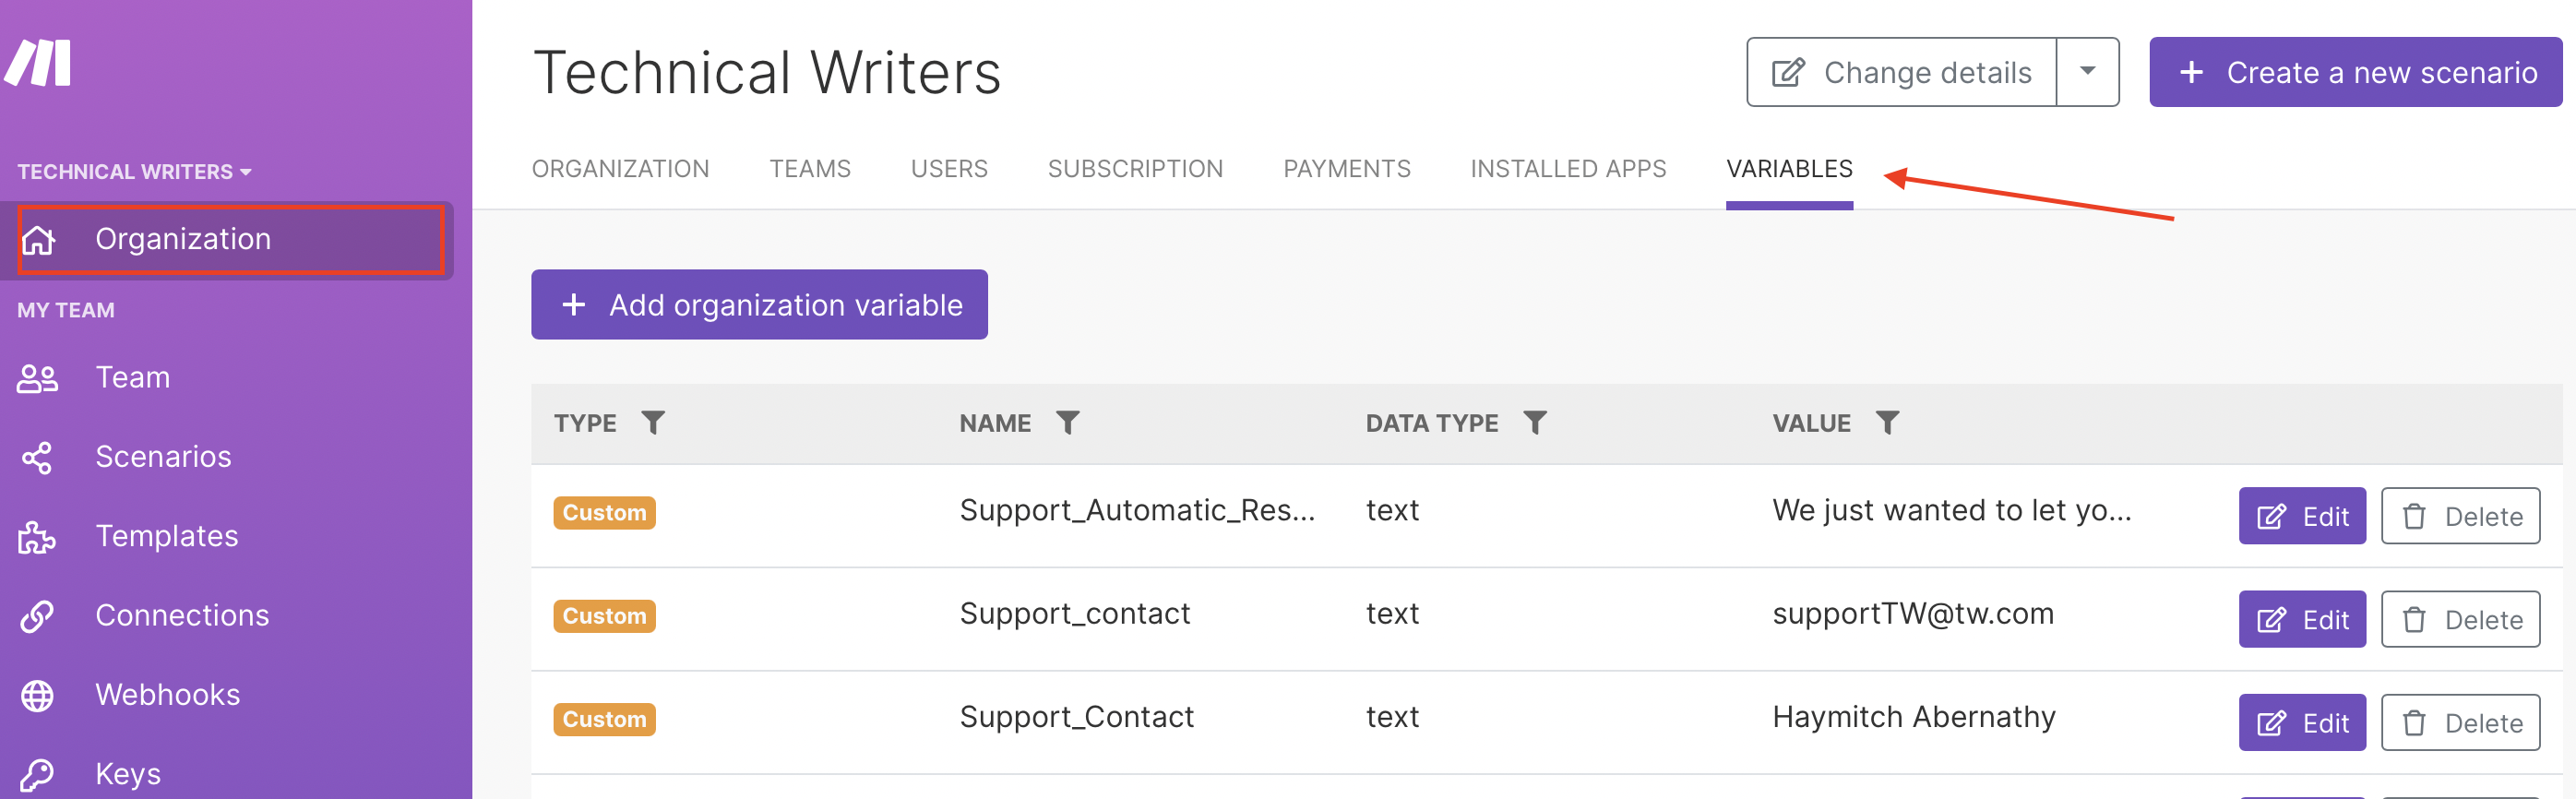2576x799 pixels.
Task: Select the Support_Automatic_Res... name cell
Action: [x=1137, y=511]
